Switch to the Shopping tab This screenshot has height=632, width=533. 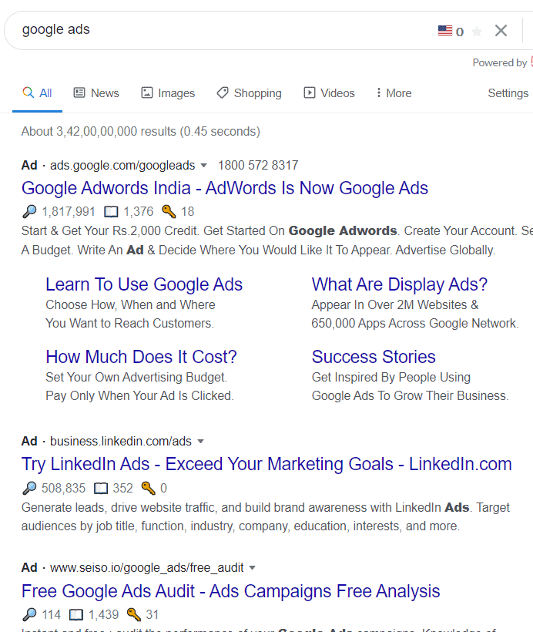coord(249,93)
